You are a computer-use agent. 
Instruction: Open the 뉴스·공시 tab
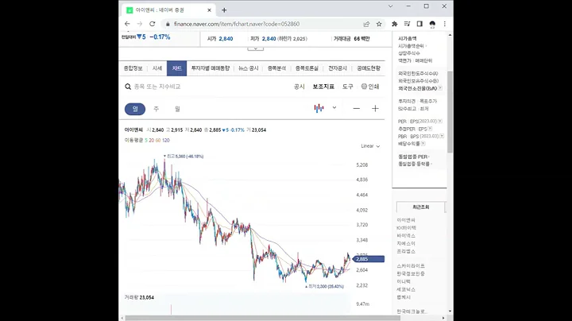tap(249, 68)
